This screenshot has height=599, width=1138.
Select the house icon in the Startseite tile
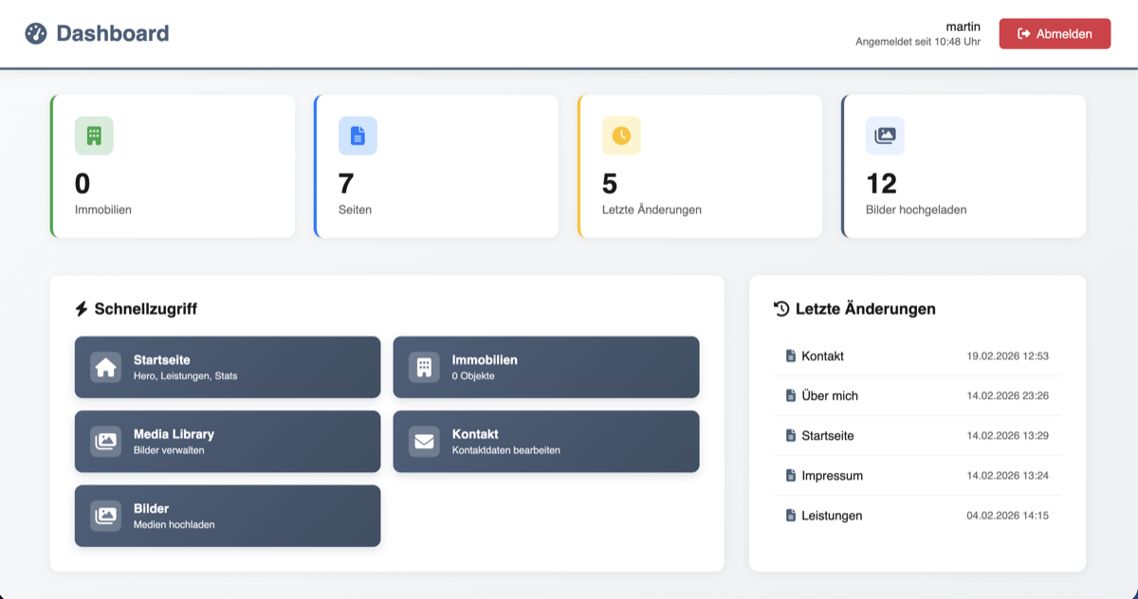[x=104, y=367]
